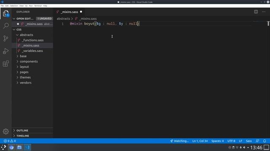Click the notifications bell in status bar
The width and height of the screenshot is (270, 151).
265,141
